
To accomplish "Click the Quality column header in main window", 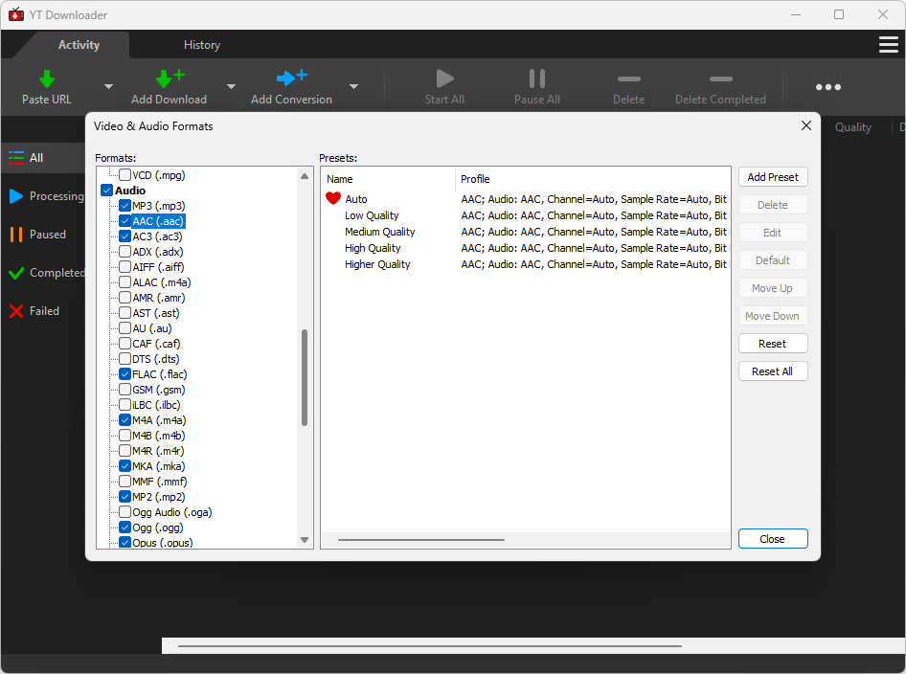I will [x=852, y=127].
